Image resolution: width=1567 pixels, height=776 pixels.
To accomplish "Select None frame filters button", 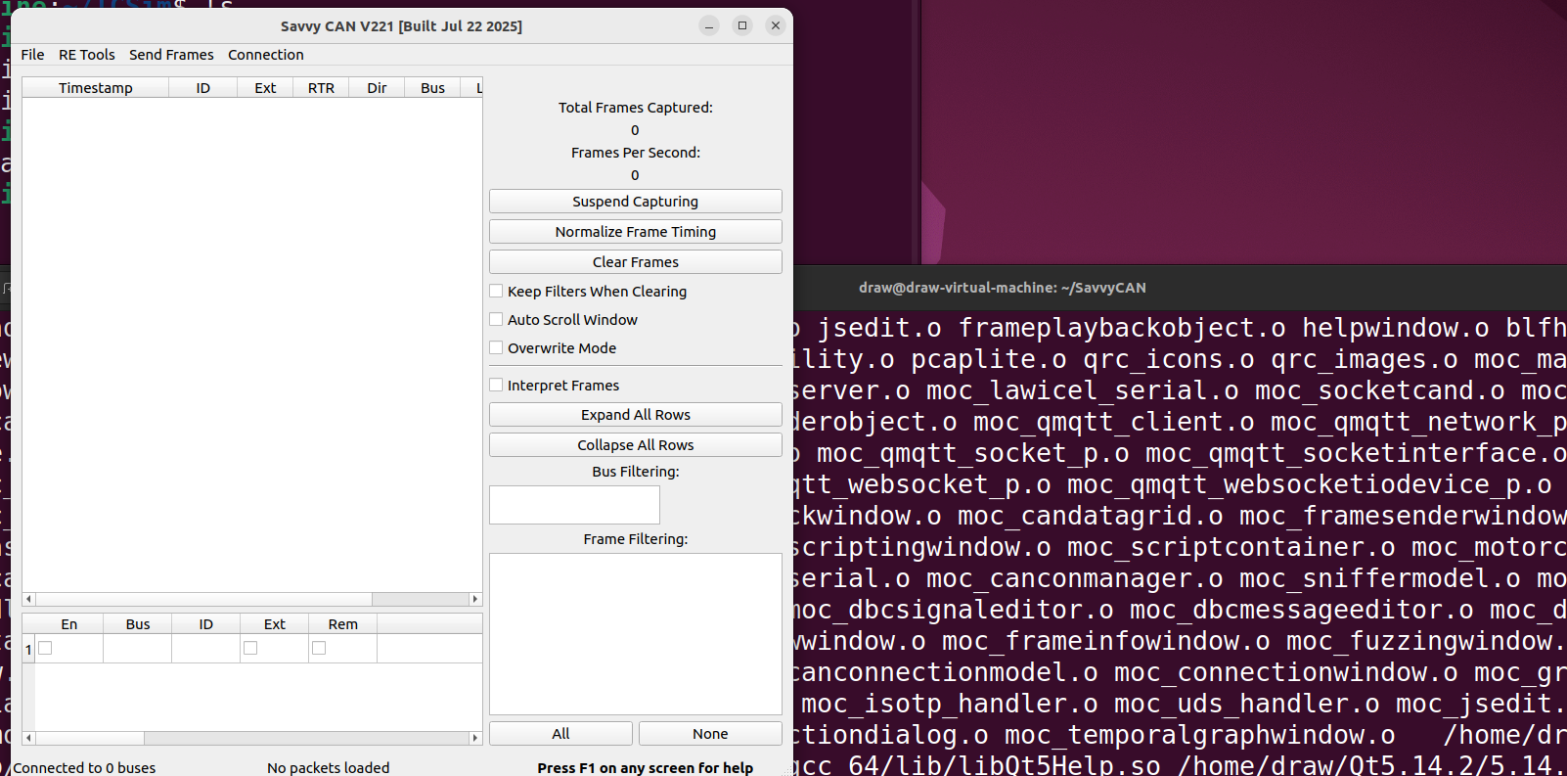I will [710, 734].
